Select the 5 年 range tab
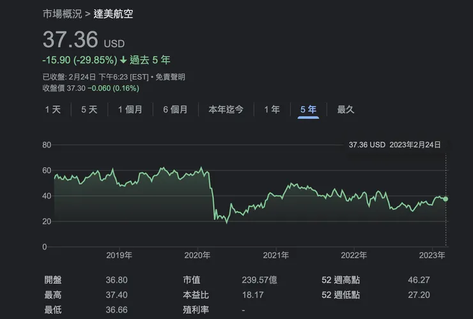Image resolution: width=473 pixels, height=319 pixels. click(308, 109)
